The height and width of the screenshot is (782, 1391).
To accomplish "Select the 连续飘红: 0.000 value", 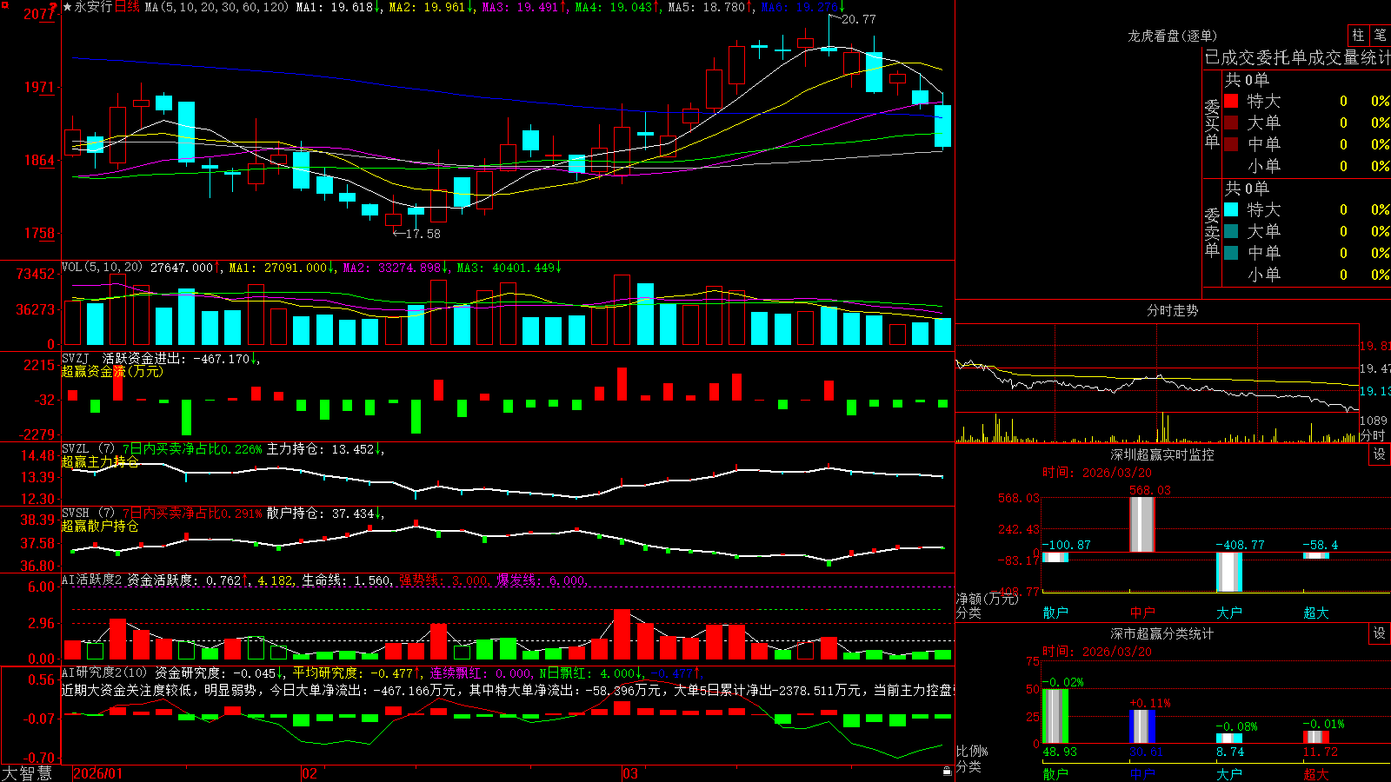I will pos(482,673).
